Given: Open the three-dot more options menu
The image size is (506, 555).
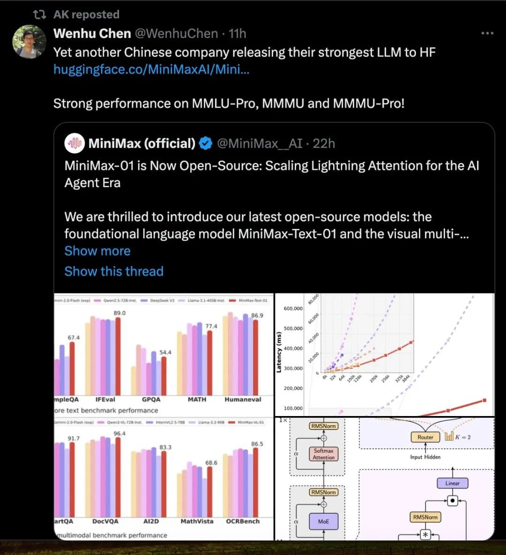Looking at the screenshot, I should pyautogui.click(x=487, y=33).
